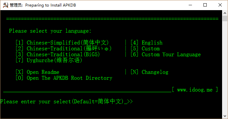The width and height of the screenshot is (228, 119).
Task: Click Chinese-Traditional (BiG5) option
Action: 58,54
